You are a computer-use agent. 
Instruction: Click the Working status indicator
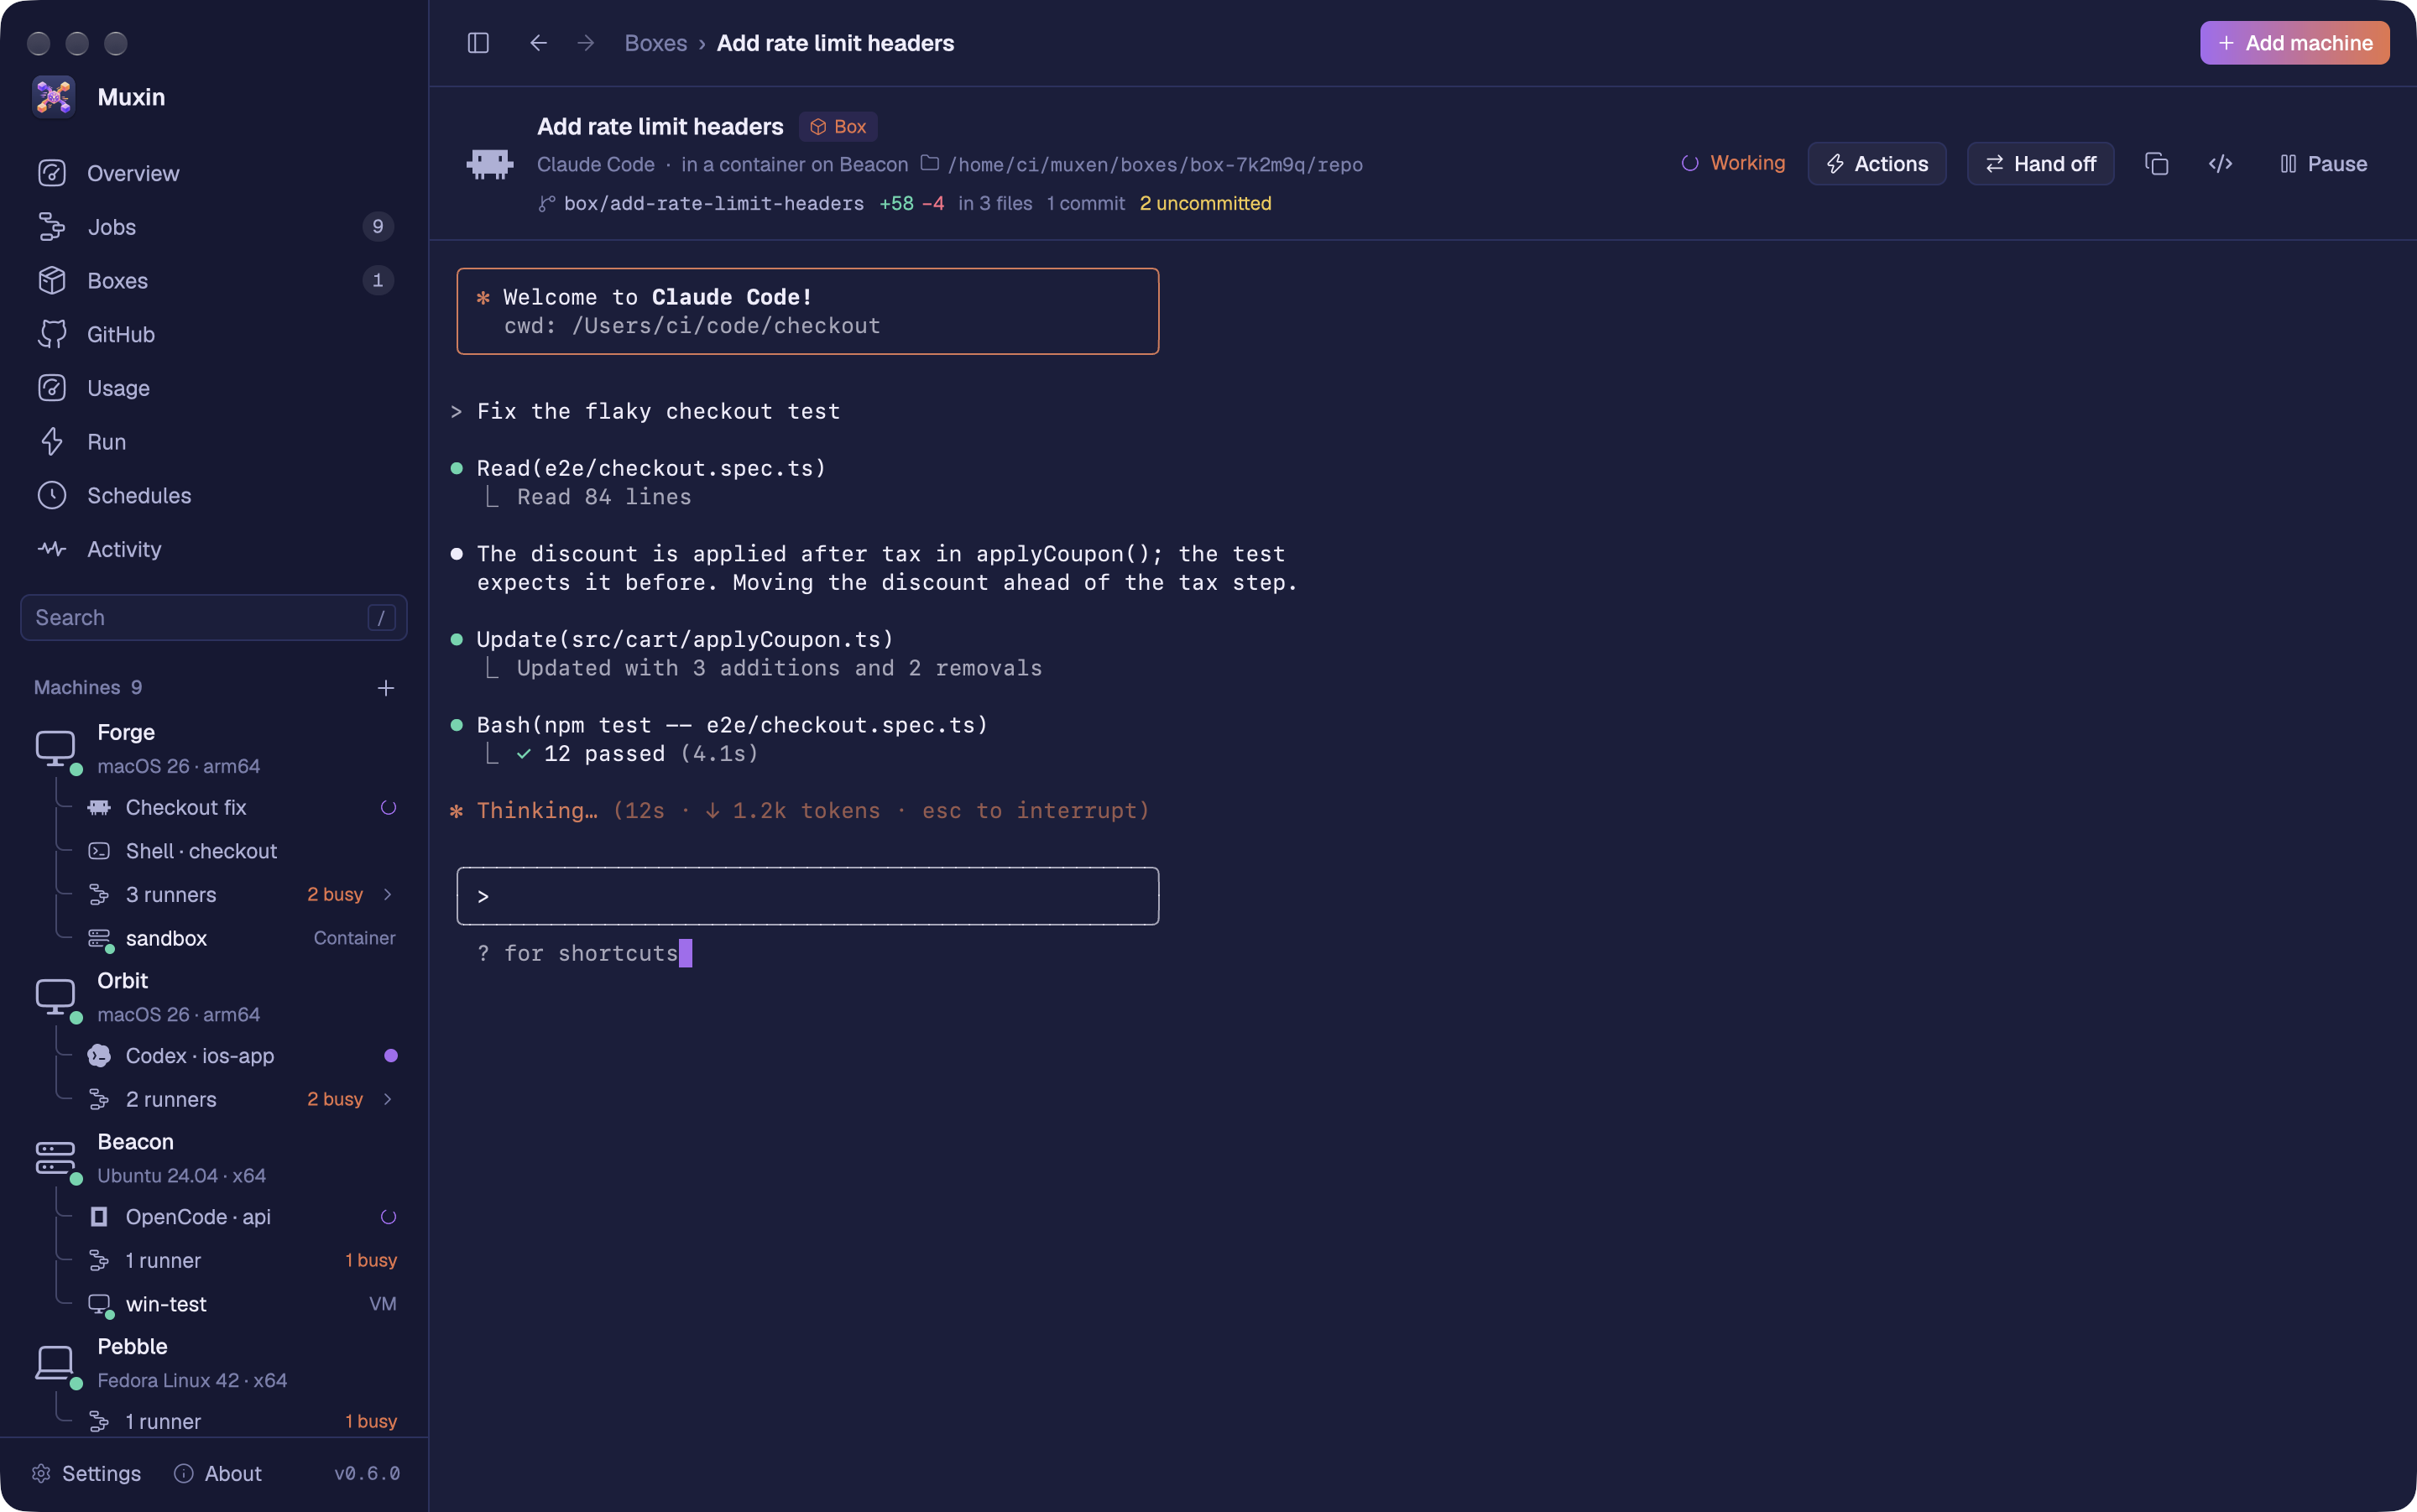click(x=1733, y=163)
